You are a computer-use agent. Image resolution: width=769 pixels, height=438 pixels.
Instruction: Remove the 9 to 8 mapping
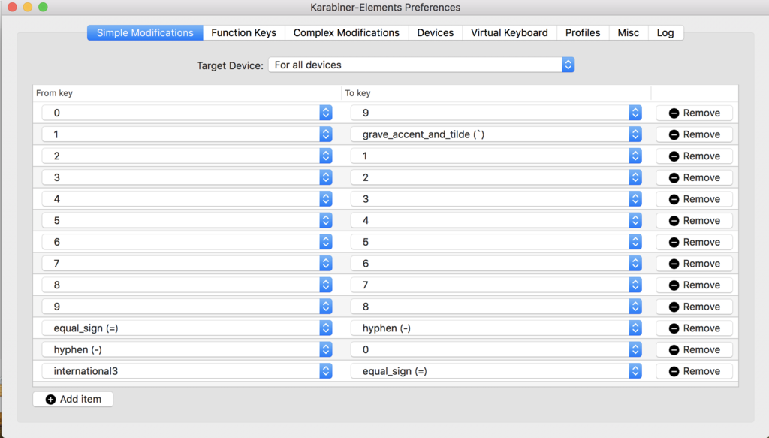[x=695, y=307]
